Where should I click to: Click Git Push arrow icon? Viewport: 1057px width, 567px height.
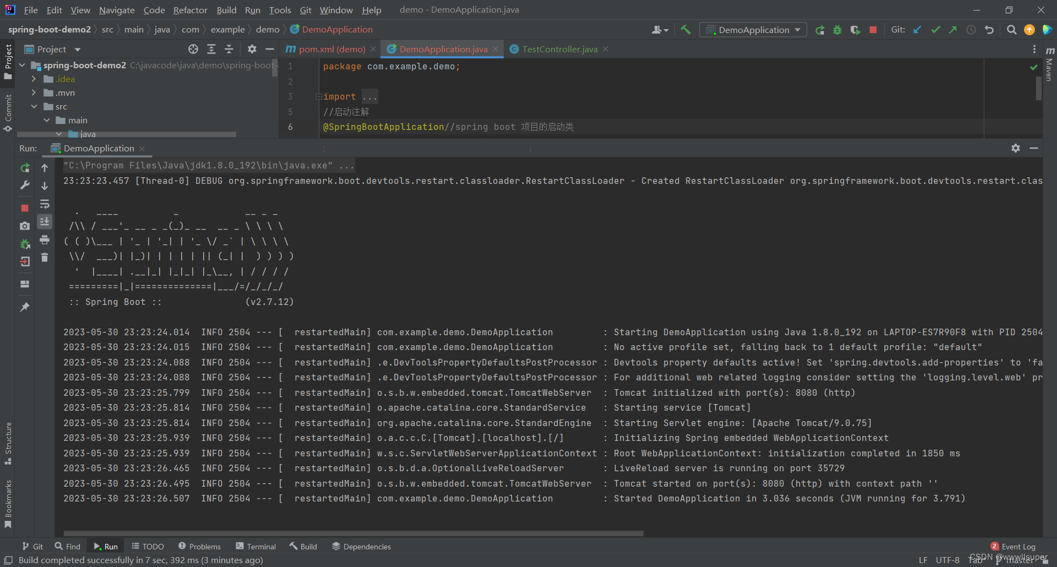pos(953,30)
